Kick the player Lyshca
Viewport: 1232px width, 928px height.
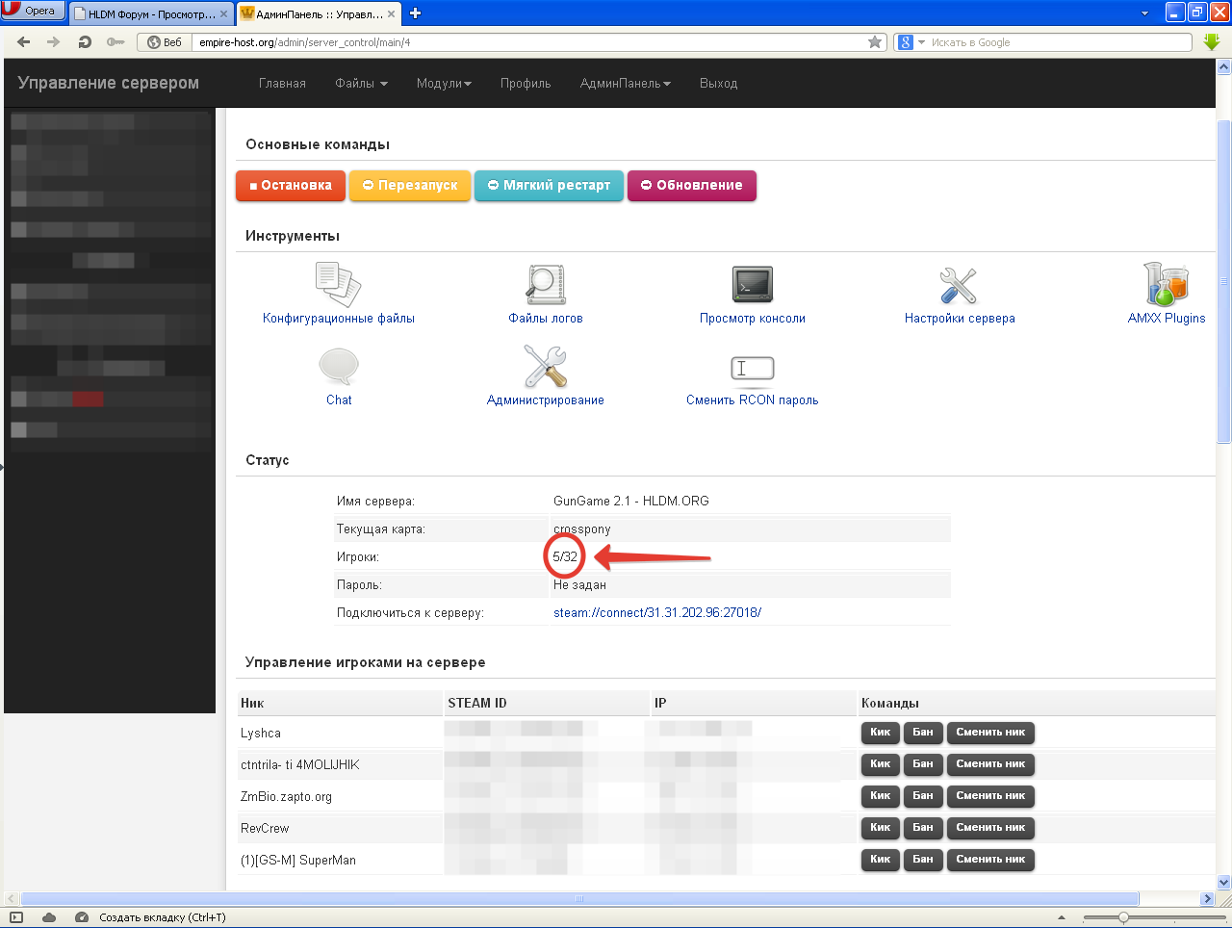coord(880,733)
